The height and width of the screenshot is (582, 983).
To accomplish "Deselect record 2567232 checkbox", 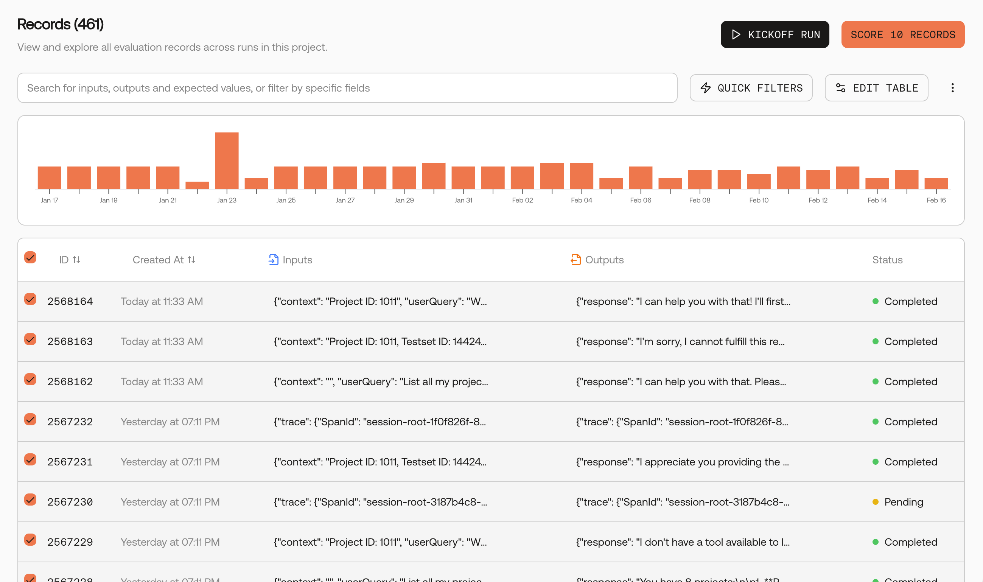I will click(30, 420).
